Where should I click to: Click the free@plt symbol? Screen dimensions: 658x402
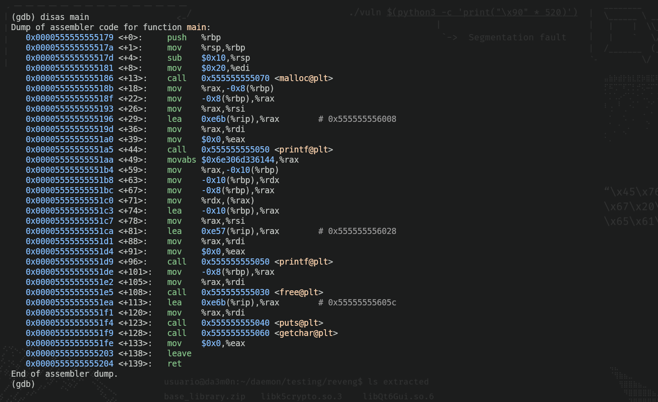298,292
